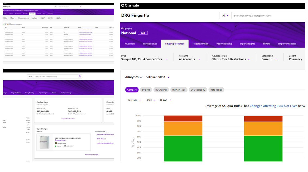Expand the Soliqua 100/33 + 4 Competitors drug dropdown
The image size is (308, 172).
tap(166, 59)
